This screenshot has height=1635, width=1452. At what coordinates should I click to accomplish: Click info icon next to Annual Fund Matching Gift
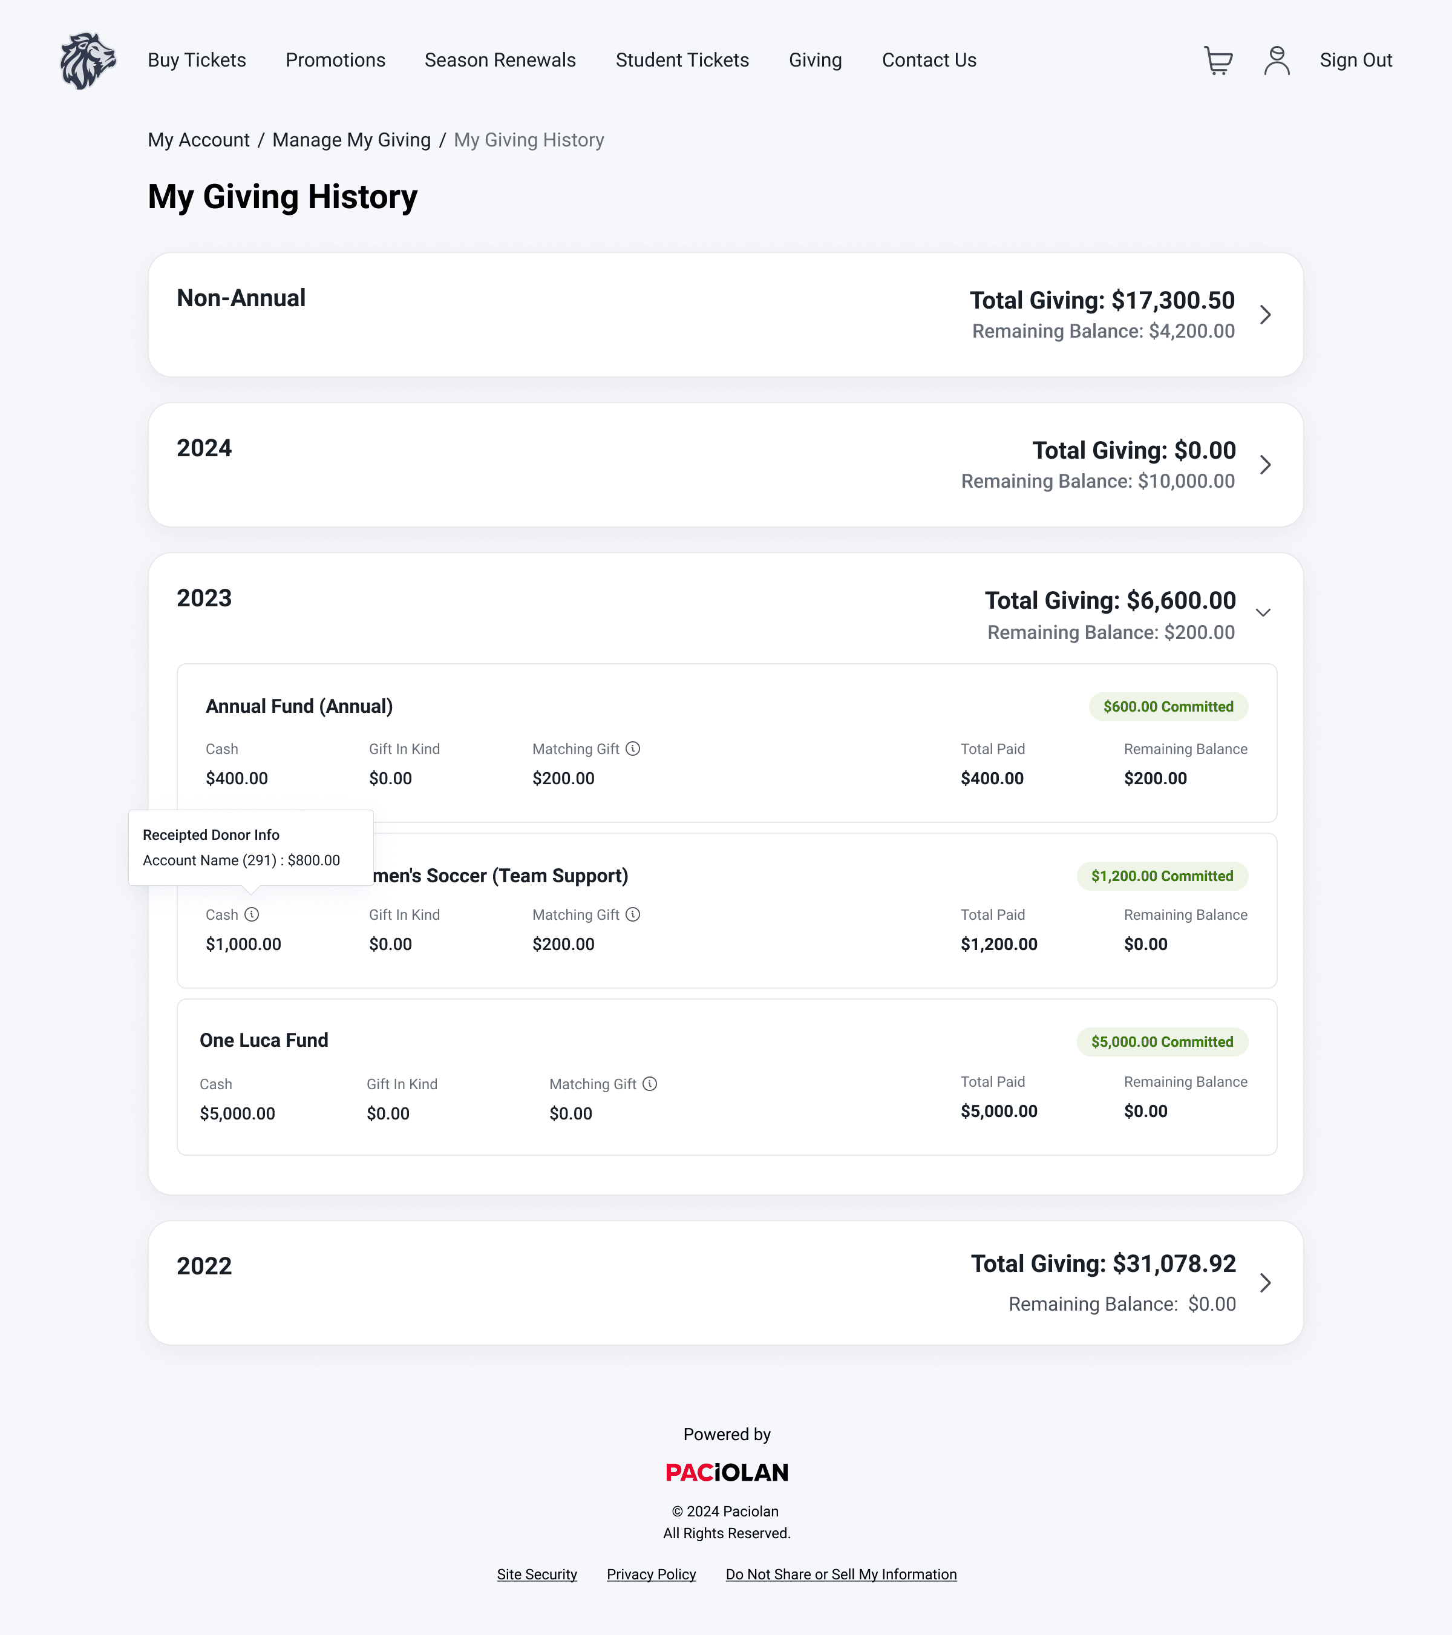(632, 749)
